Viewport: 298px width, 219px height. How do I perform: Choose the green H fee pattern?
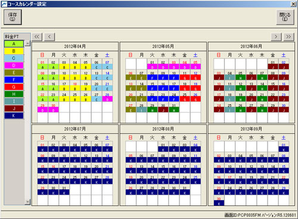pos(14,94)
